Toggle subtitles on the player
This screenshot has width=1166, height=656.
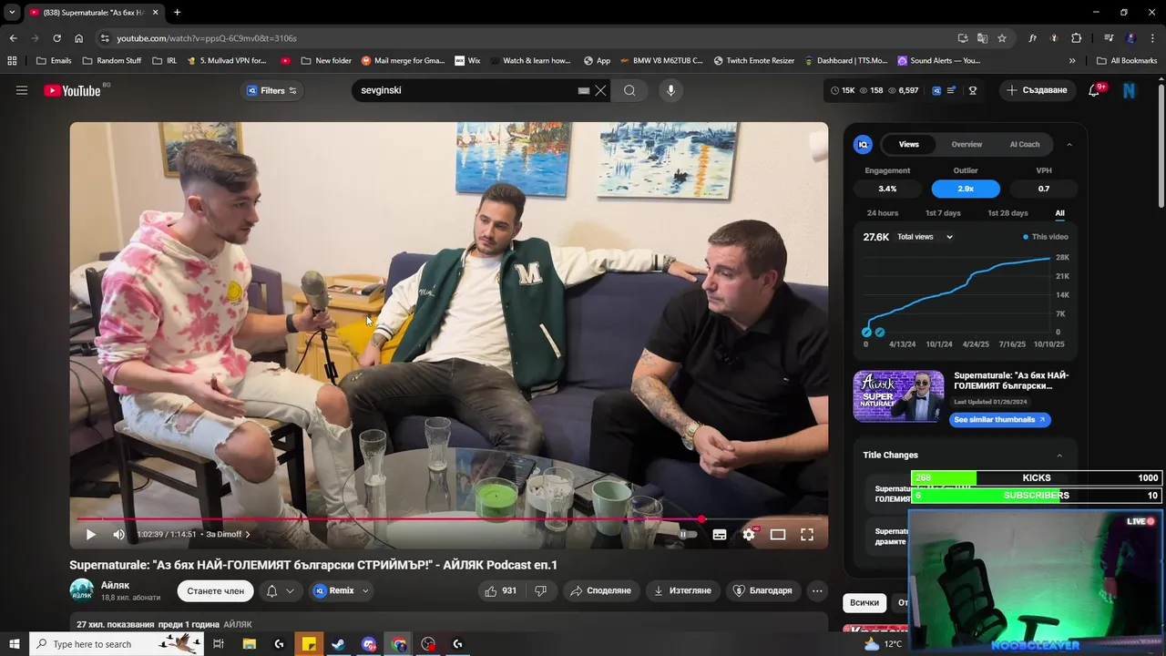point(720,535)
